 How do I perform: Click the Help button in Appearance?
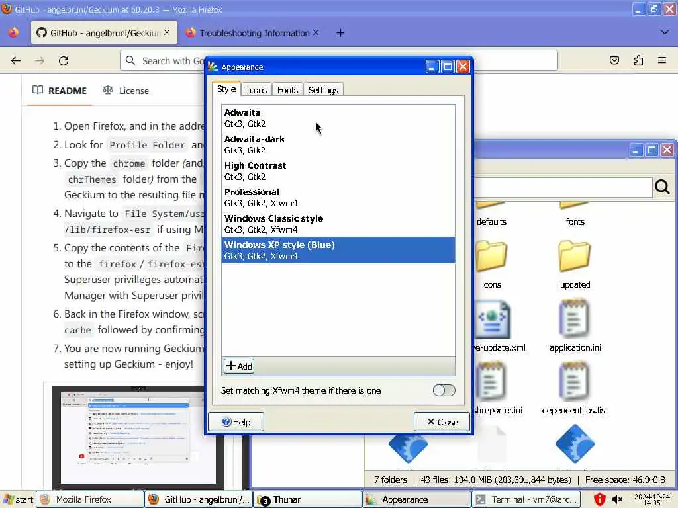click(236, 421)
